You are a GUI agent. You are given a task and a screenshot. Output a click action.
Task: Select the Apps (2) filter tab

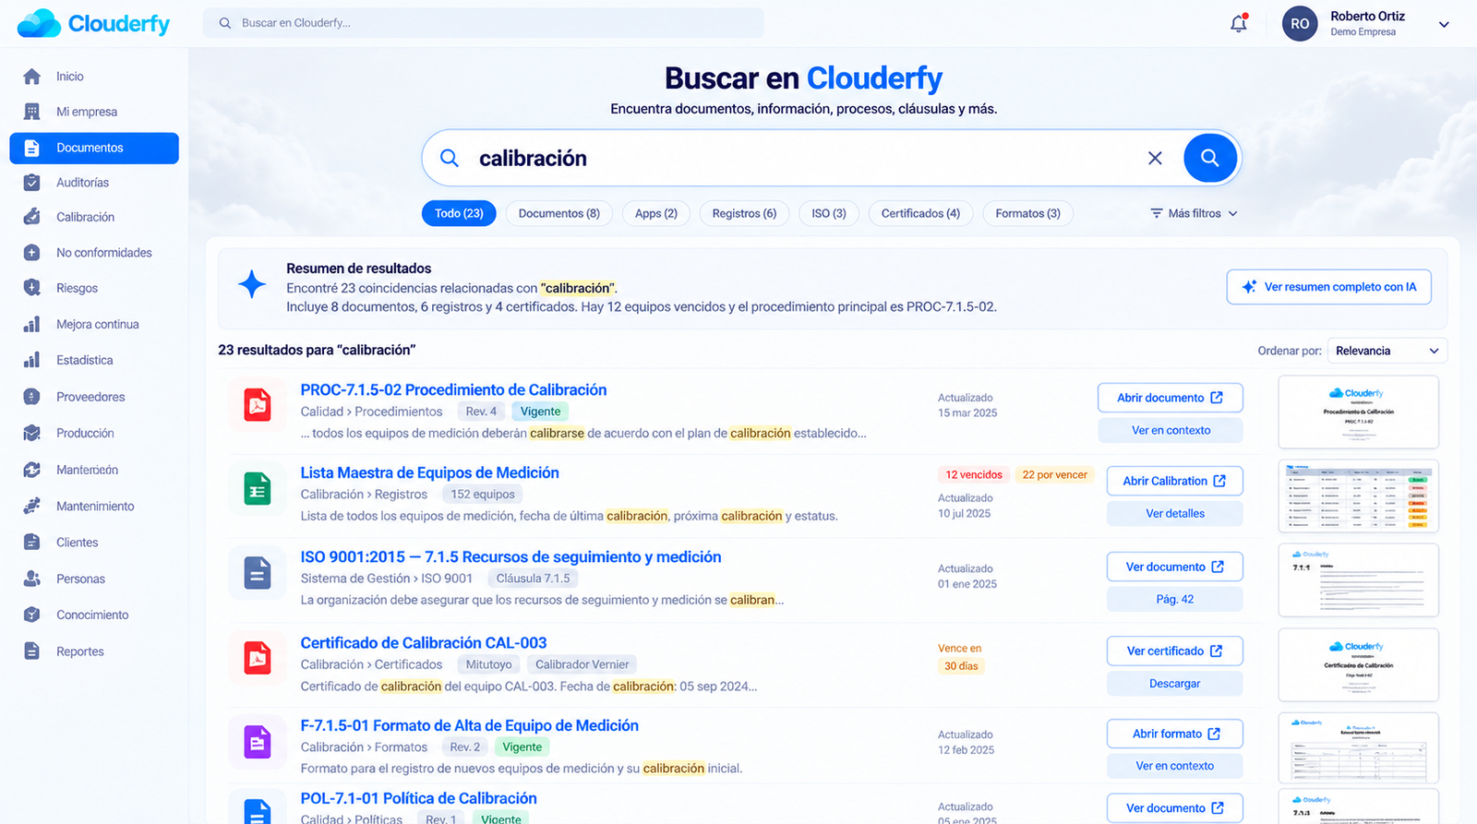pyautogui.click(x=656, y=213)
